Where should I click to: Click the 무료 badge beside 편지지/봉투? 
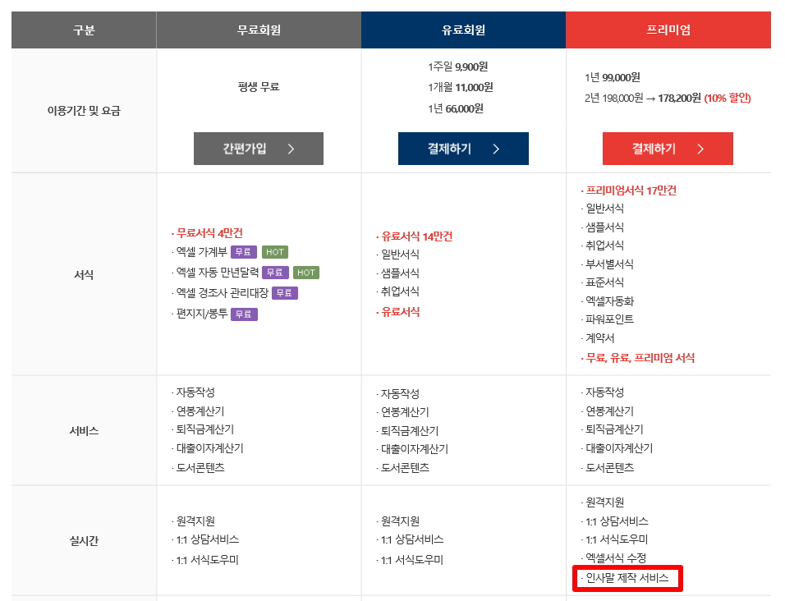pos(244,314)
